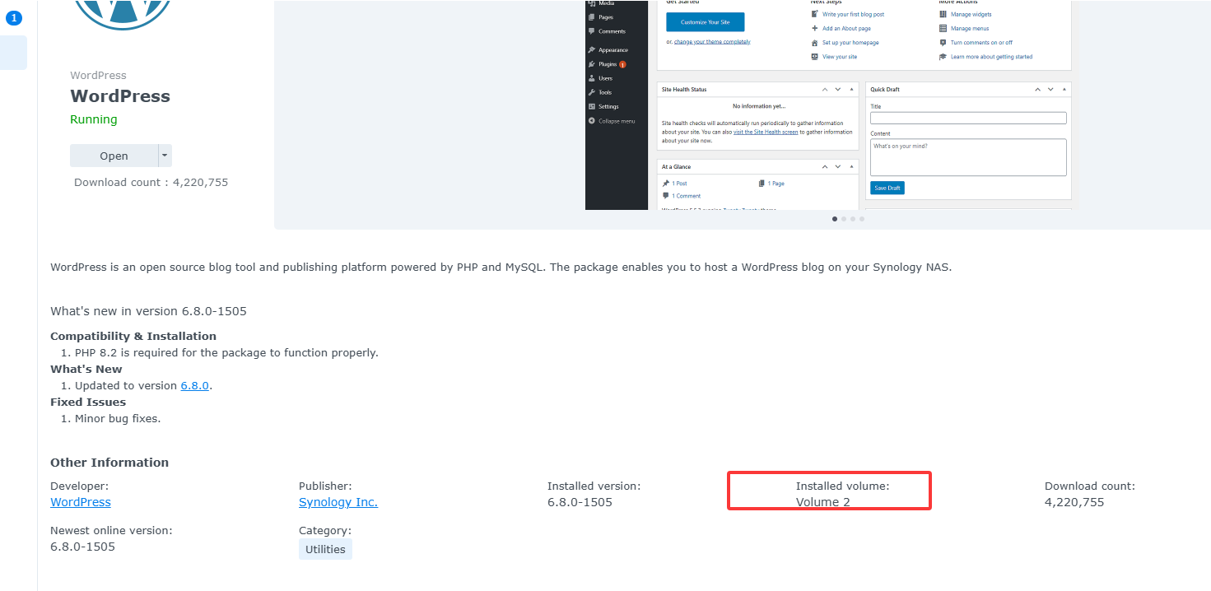
Task: Visit the WordPress developer link
Action: 81,502
